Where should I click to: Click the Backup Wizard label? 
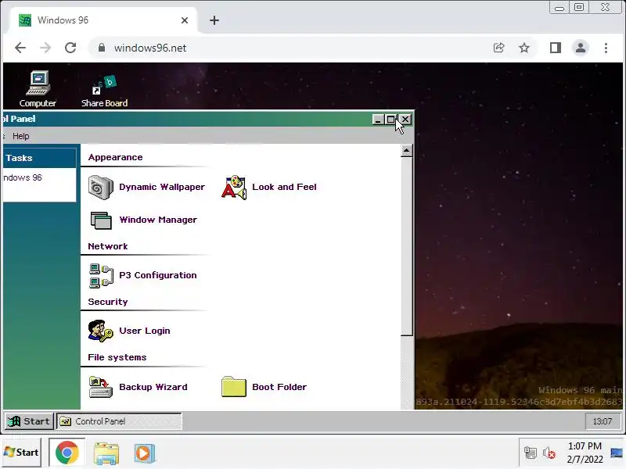(x=153, y=387)
